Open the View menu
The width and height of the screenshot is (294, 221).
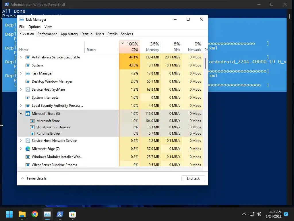[48, 27]
